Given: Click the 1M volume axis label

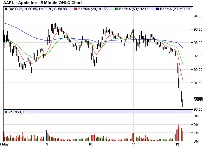Looking at the screenshot, I should pyautogui.click(x=196, y=133).
